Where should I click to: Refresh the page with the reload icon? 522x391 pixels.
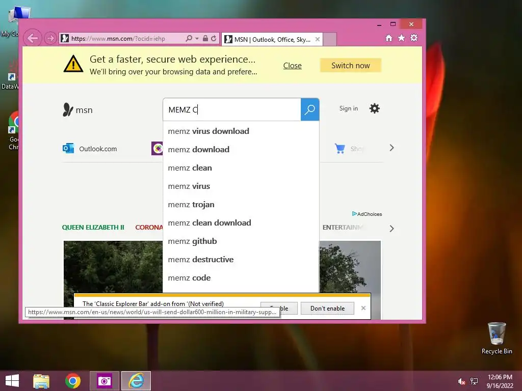[214, 38]
